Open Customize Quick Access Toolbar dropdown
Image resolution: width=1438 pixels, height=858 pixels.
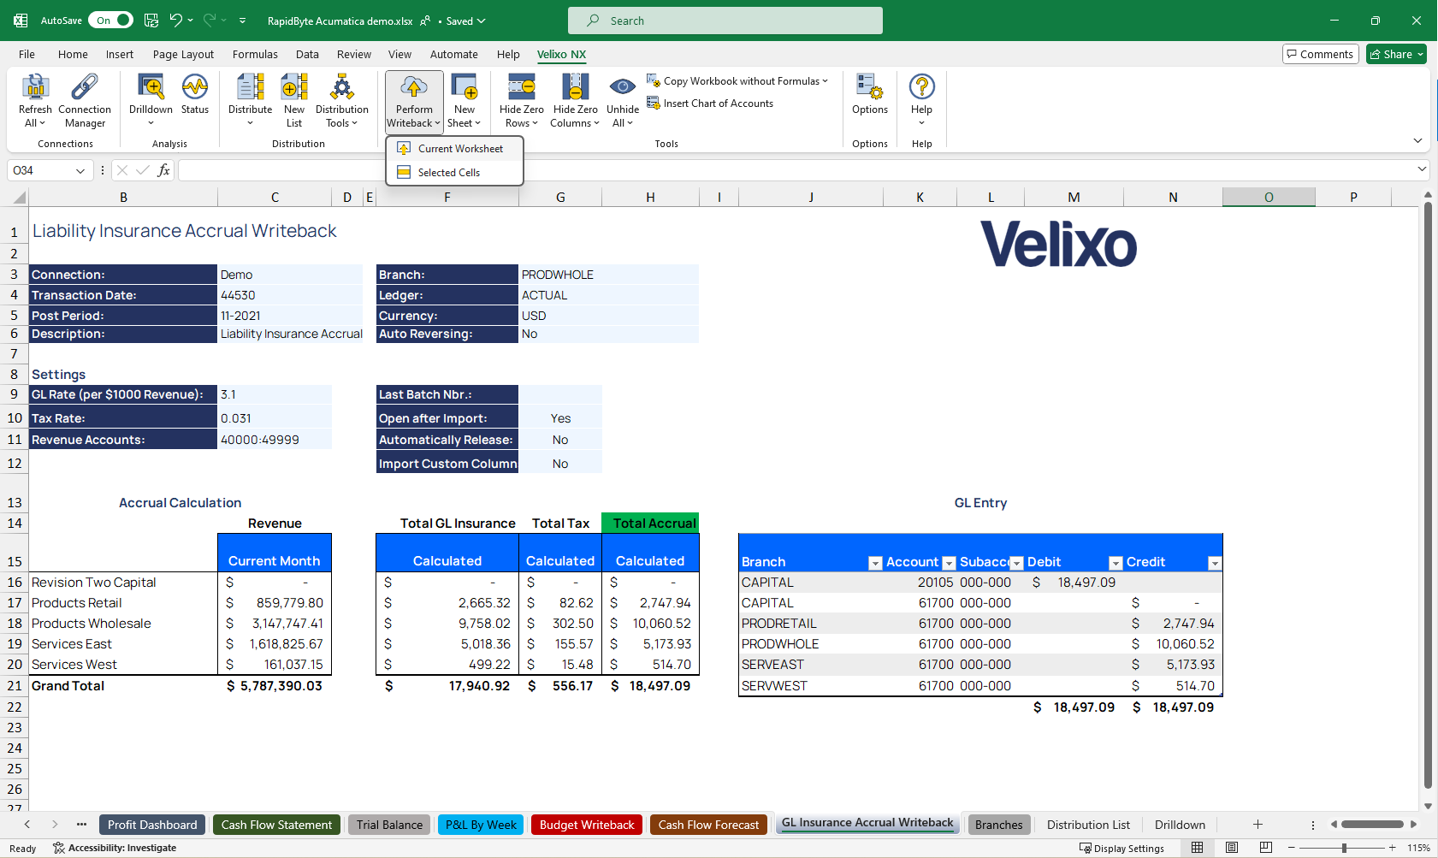pyautogui.click(x=242, y=21)
